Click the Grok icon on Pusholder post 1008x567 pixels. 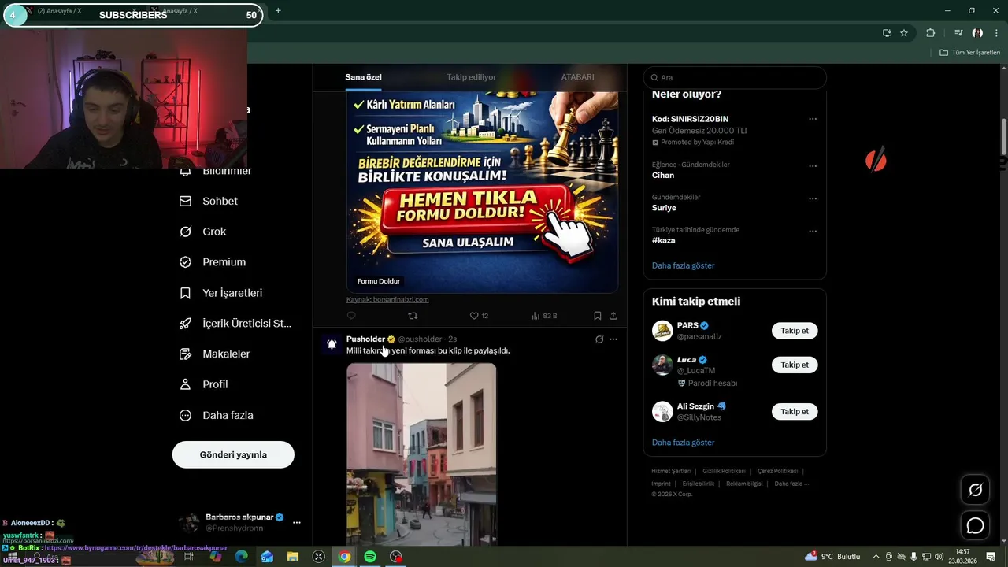pos(599,339)
